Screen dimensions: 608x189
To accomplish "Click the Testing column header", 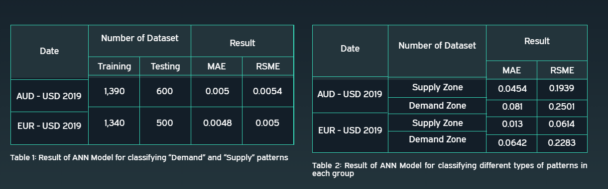I will tap(165, 66).
